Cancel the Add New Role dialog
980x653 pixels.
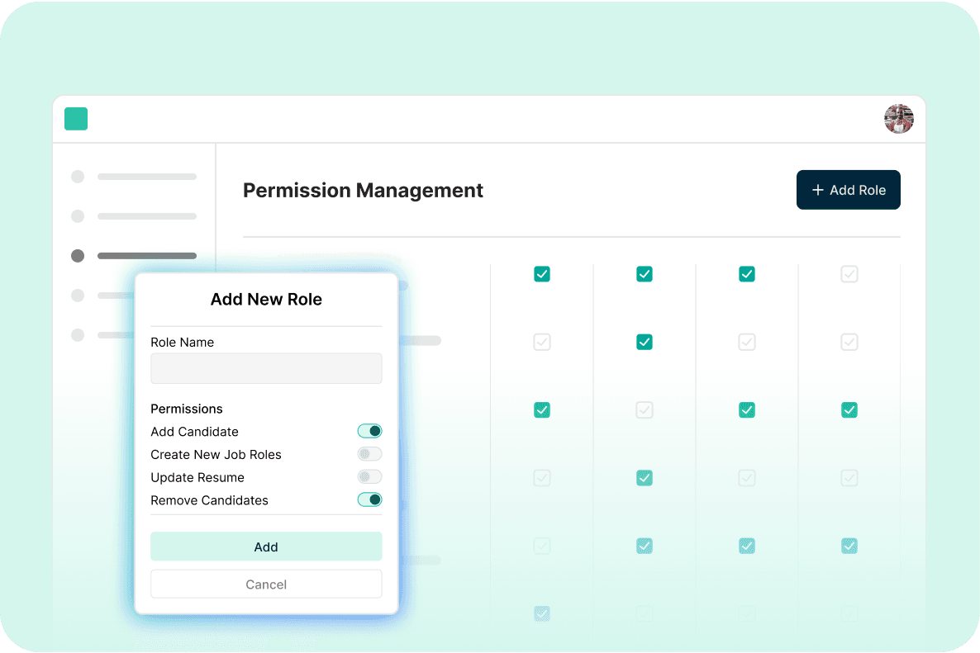266,584
